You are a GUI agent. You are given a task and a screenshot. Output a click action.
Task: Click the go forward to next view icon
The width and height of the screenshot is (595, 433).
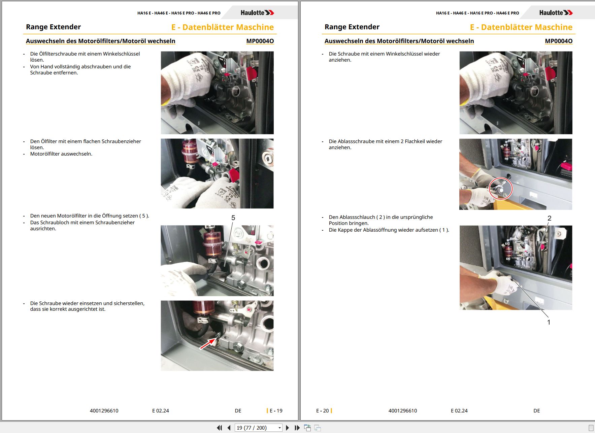(318, 428)
